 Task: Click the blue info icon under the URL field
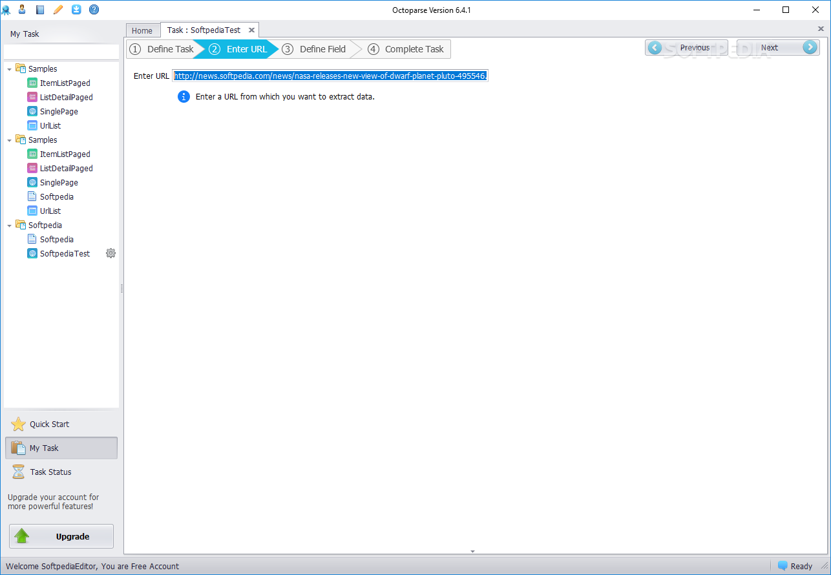coord(184,97)
